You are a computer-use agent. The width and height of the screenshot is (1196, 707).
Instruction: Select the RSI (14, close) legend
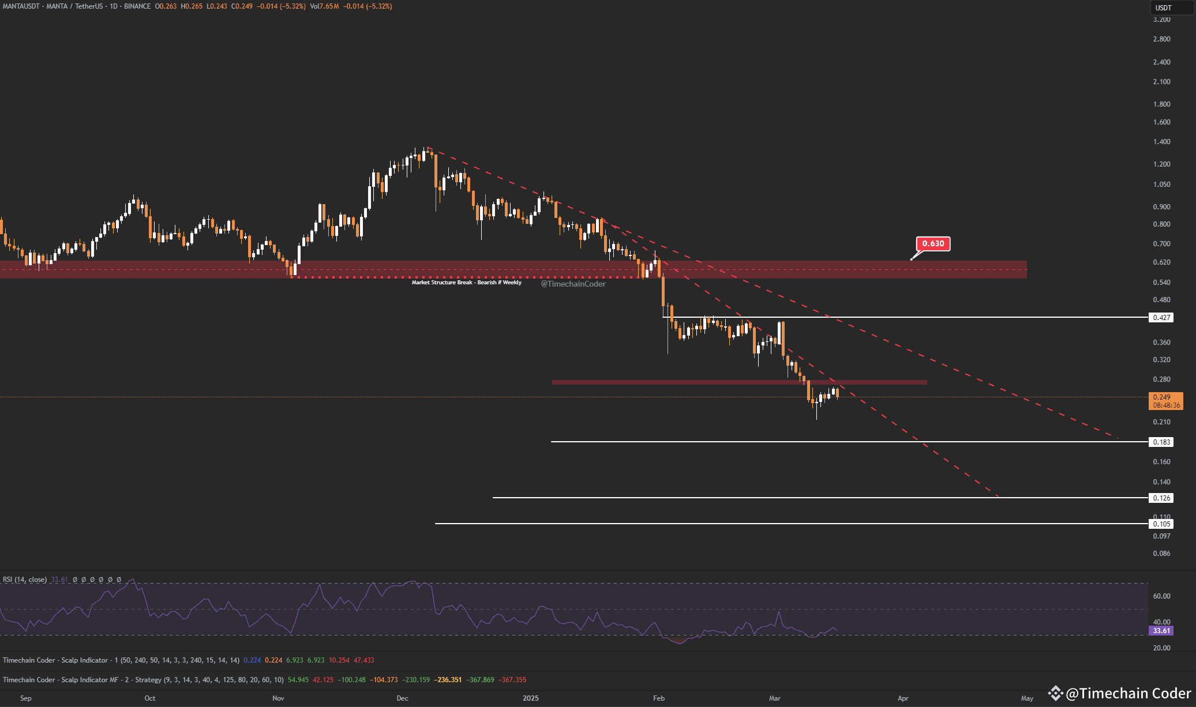25,580
